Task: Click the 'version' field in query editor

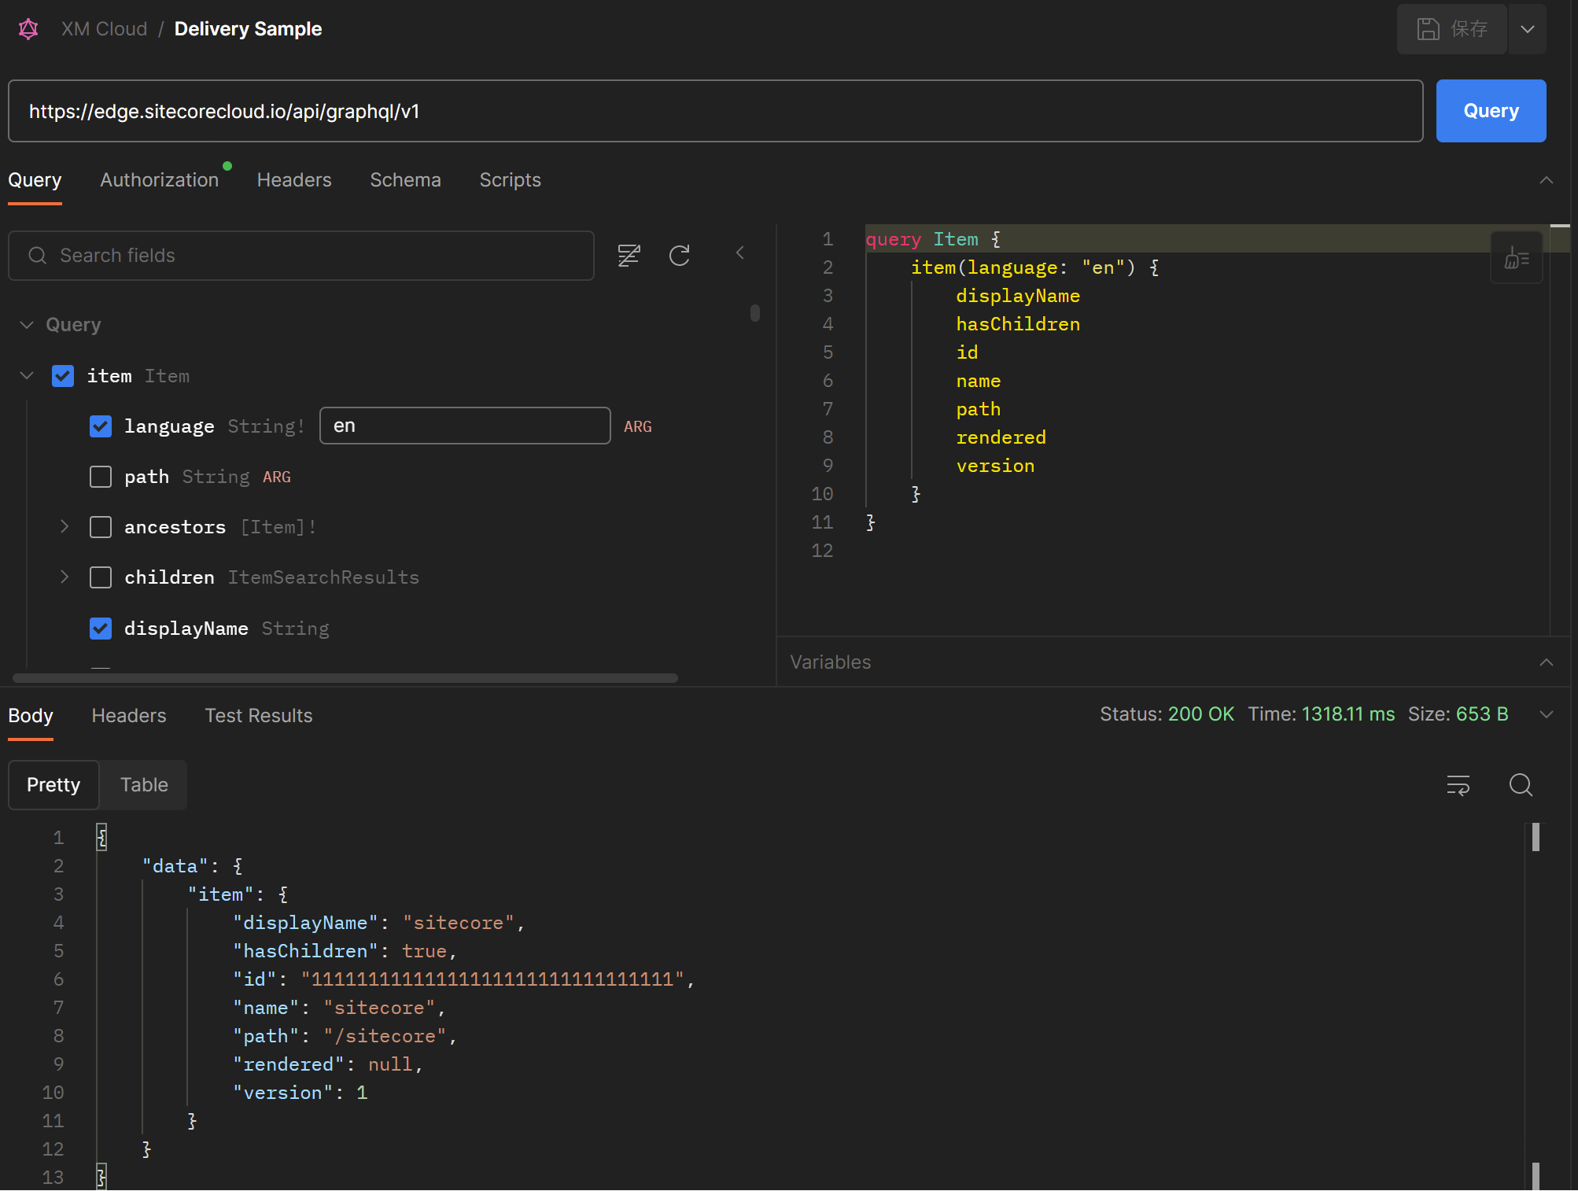Action: (995, 466)
